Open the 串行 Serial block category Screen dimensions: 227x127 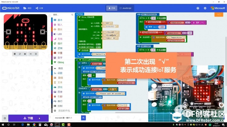coord(63,101)
